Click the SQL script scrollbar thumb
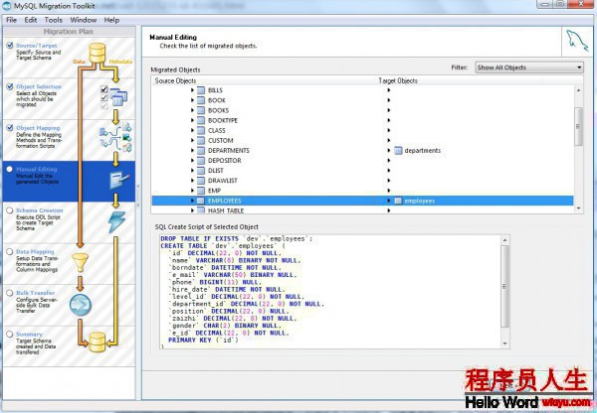This screenshot has width=597, height=413. click(504, 286)
